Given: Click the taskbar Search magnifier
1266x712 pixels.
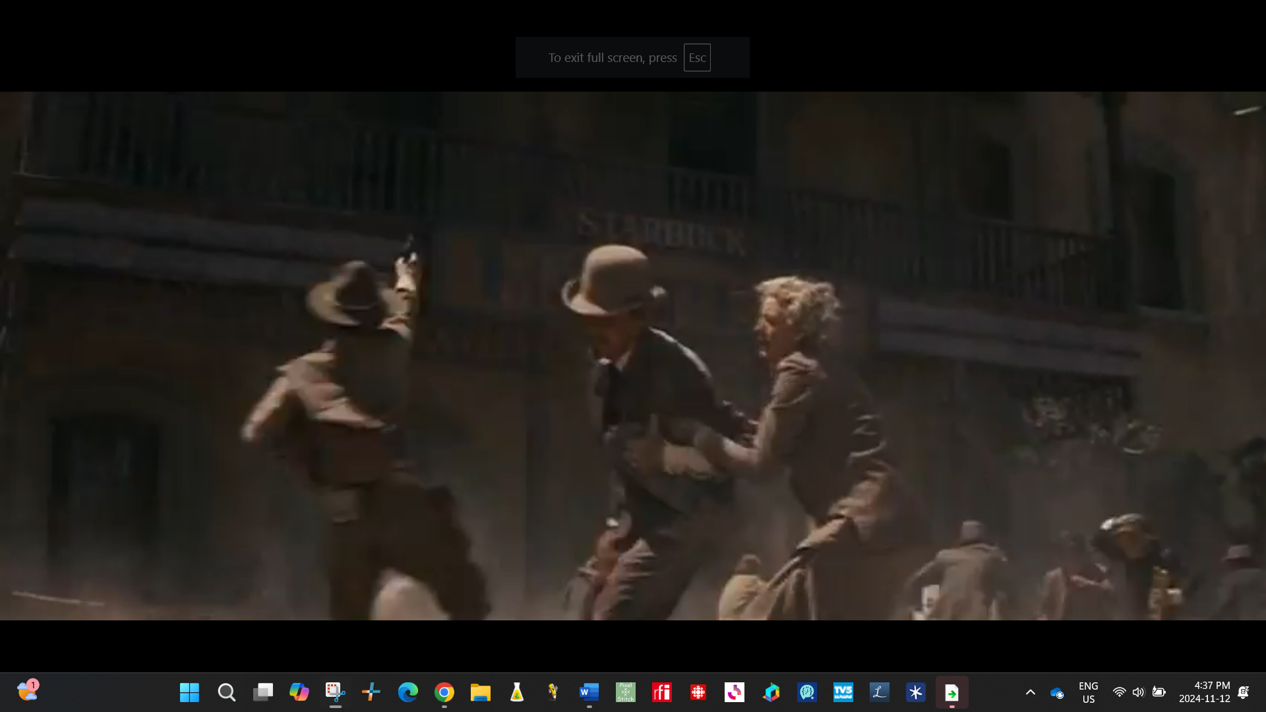Looking at the screenshot, I should tap(226, 692).
